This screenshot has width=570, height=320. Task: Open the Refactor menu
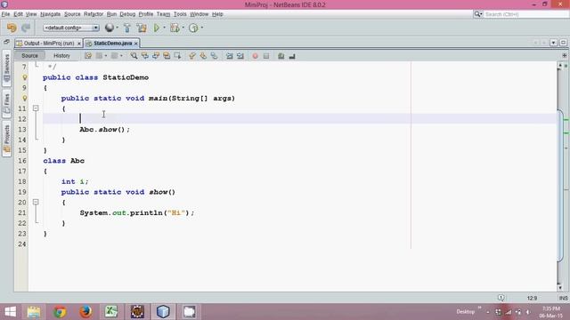[94, 14]
